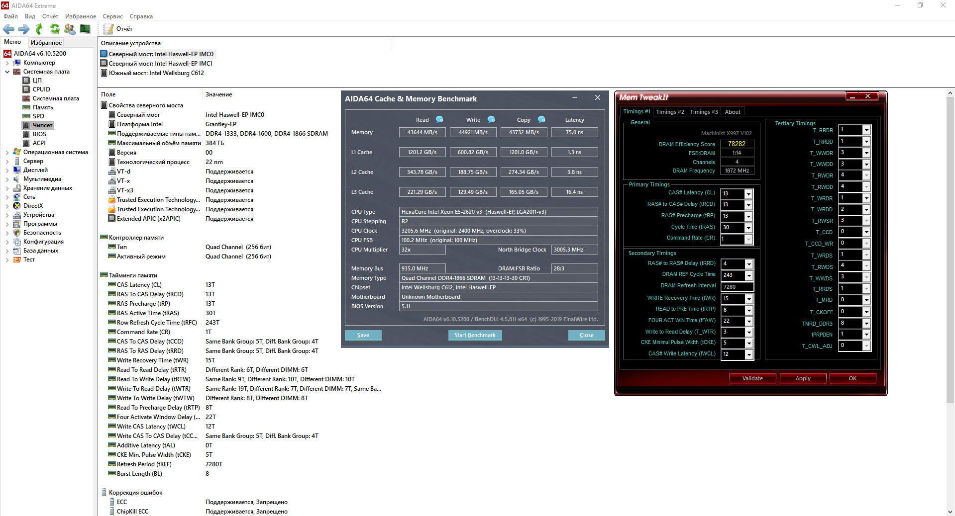This screenshot has width=955, height=516.
Task: Click the blue Back arrow in AIDA64 toolbar
Action: [x=8, y=29]
